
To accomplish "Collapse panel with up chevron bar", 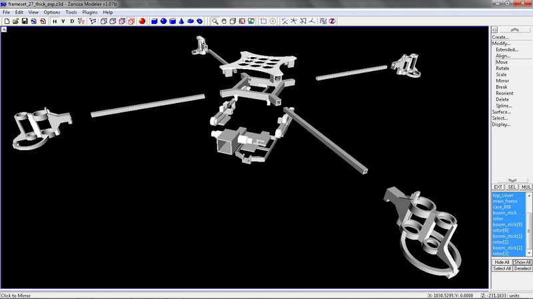I will (x=511, y=30).
